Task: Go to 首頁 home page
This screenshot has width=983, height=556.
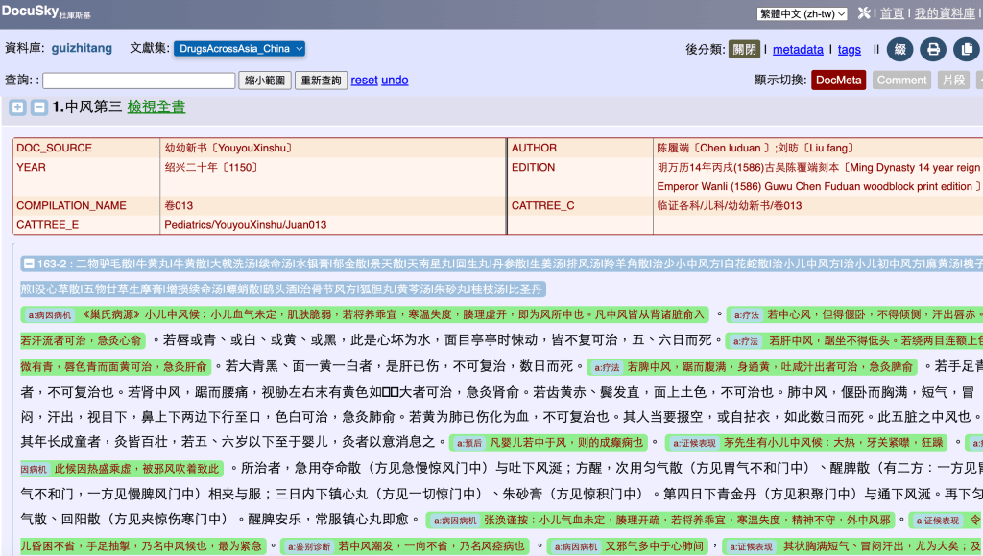Action: pos(892,13)
